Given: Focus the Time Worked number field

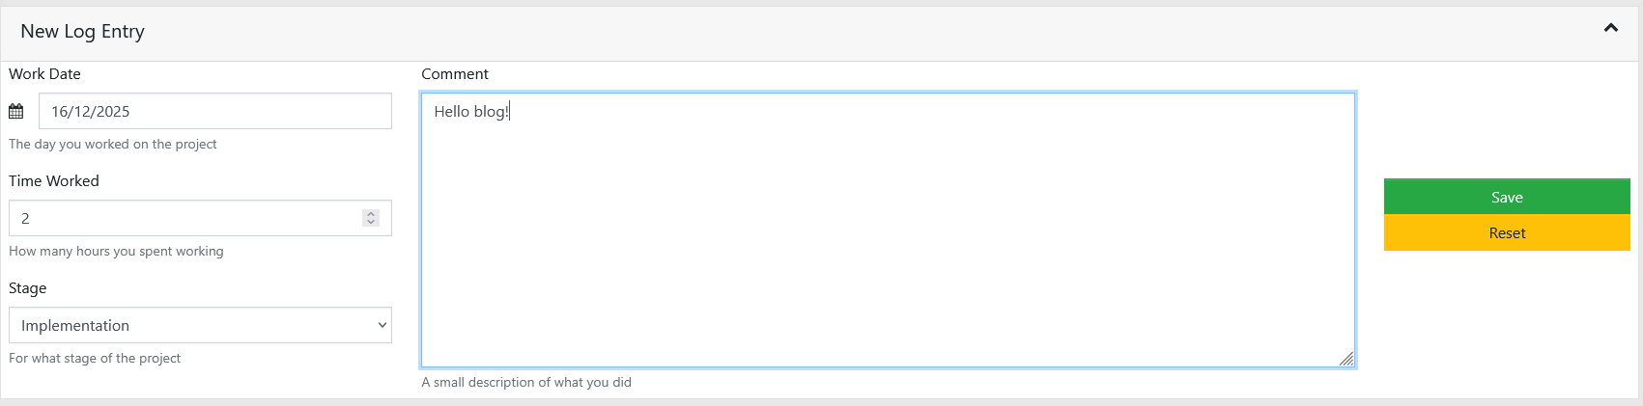Looking at the screenshot, I should click(x=184, y=218).
